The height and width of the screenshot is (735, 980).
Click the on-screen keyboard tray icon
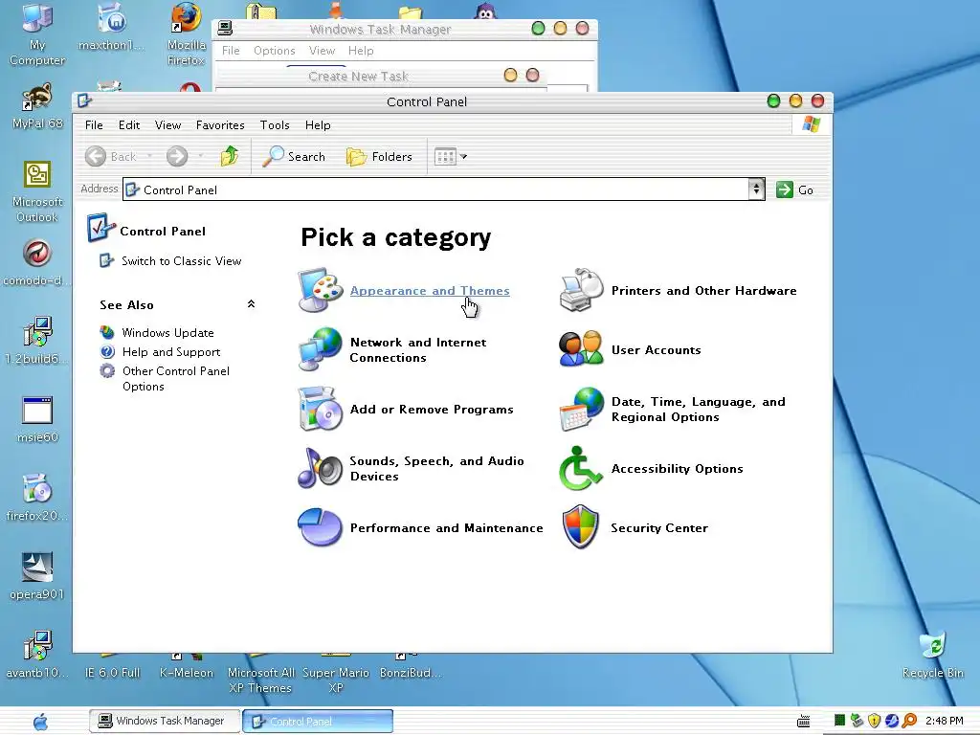pos(804,722)
